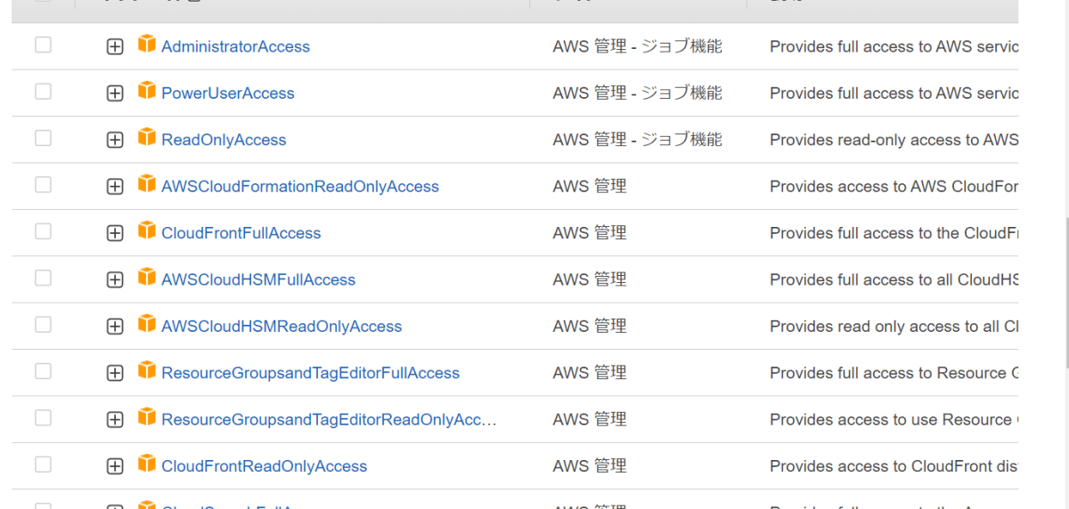
Task: Open the AdministratorAccess policy link
Action: (x=235, y=46)
